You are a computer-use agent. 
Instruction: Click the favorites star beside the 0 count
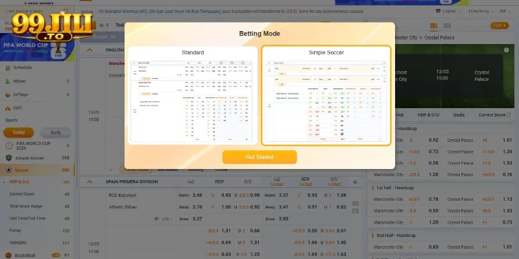(x=102, y=25)
